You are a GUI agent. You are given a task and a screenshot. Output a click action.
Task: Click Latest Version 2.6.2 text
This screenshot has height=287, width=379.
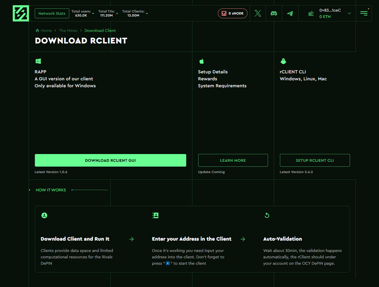coord(296,172)
